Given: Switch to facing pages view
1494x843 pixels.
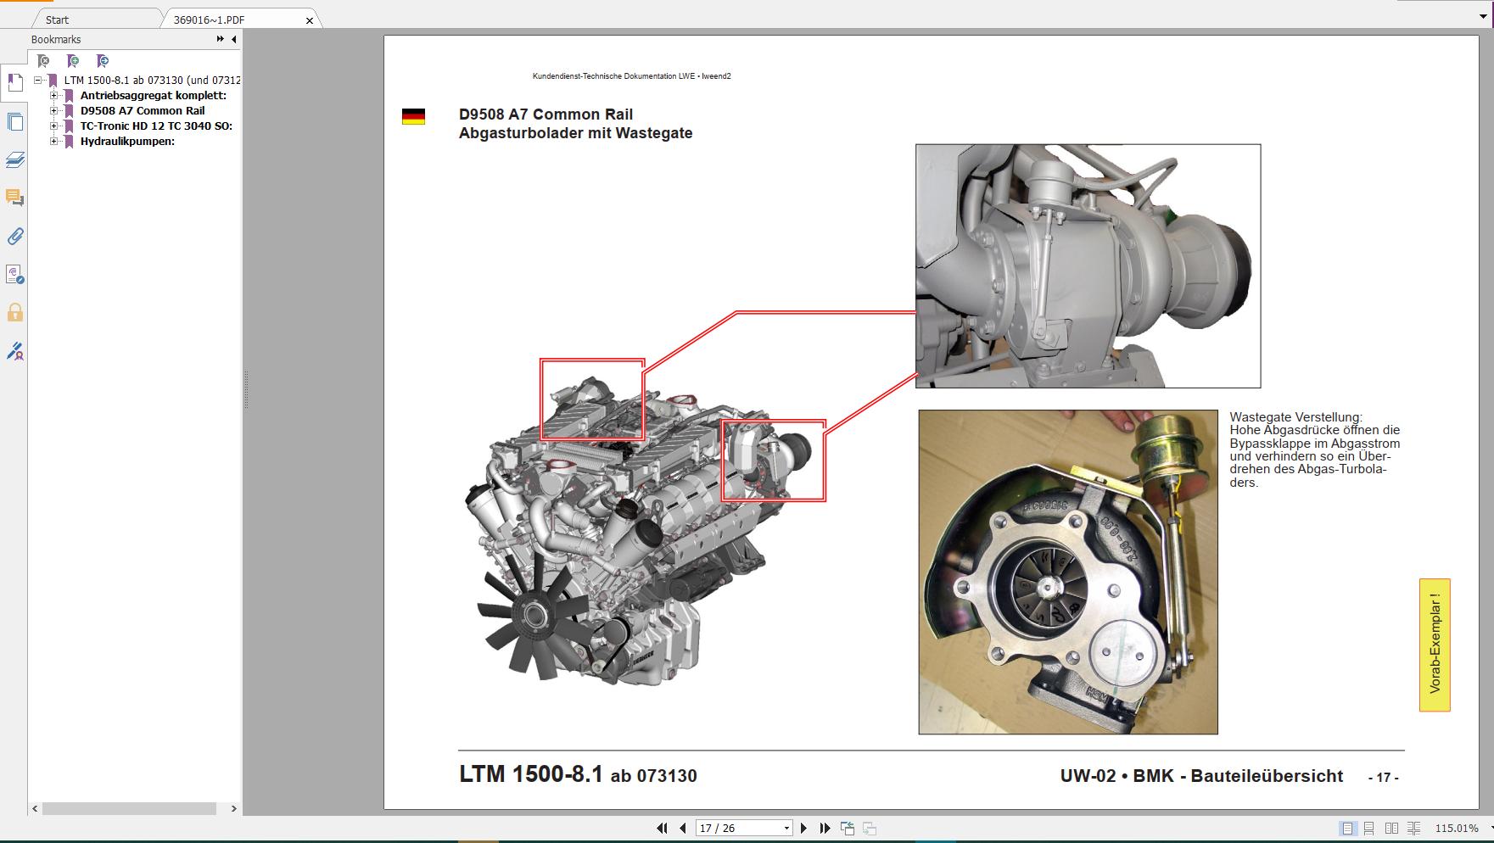Looking at the screenshot, I should pos(1391,829).
